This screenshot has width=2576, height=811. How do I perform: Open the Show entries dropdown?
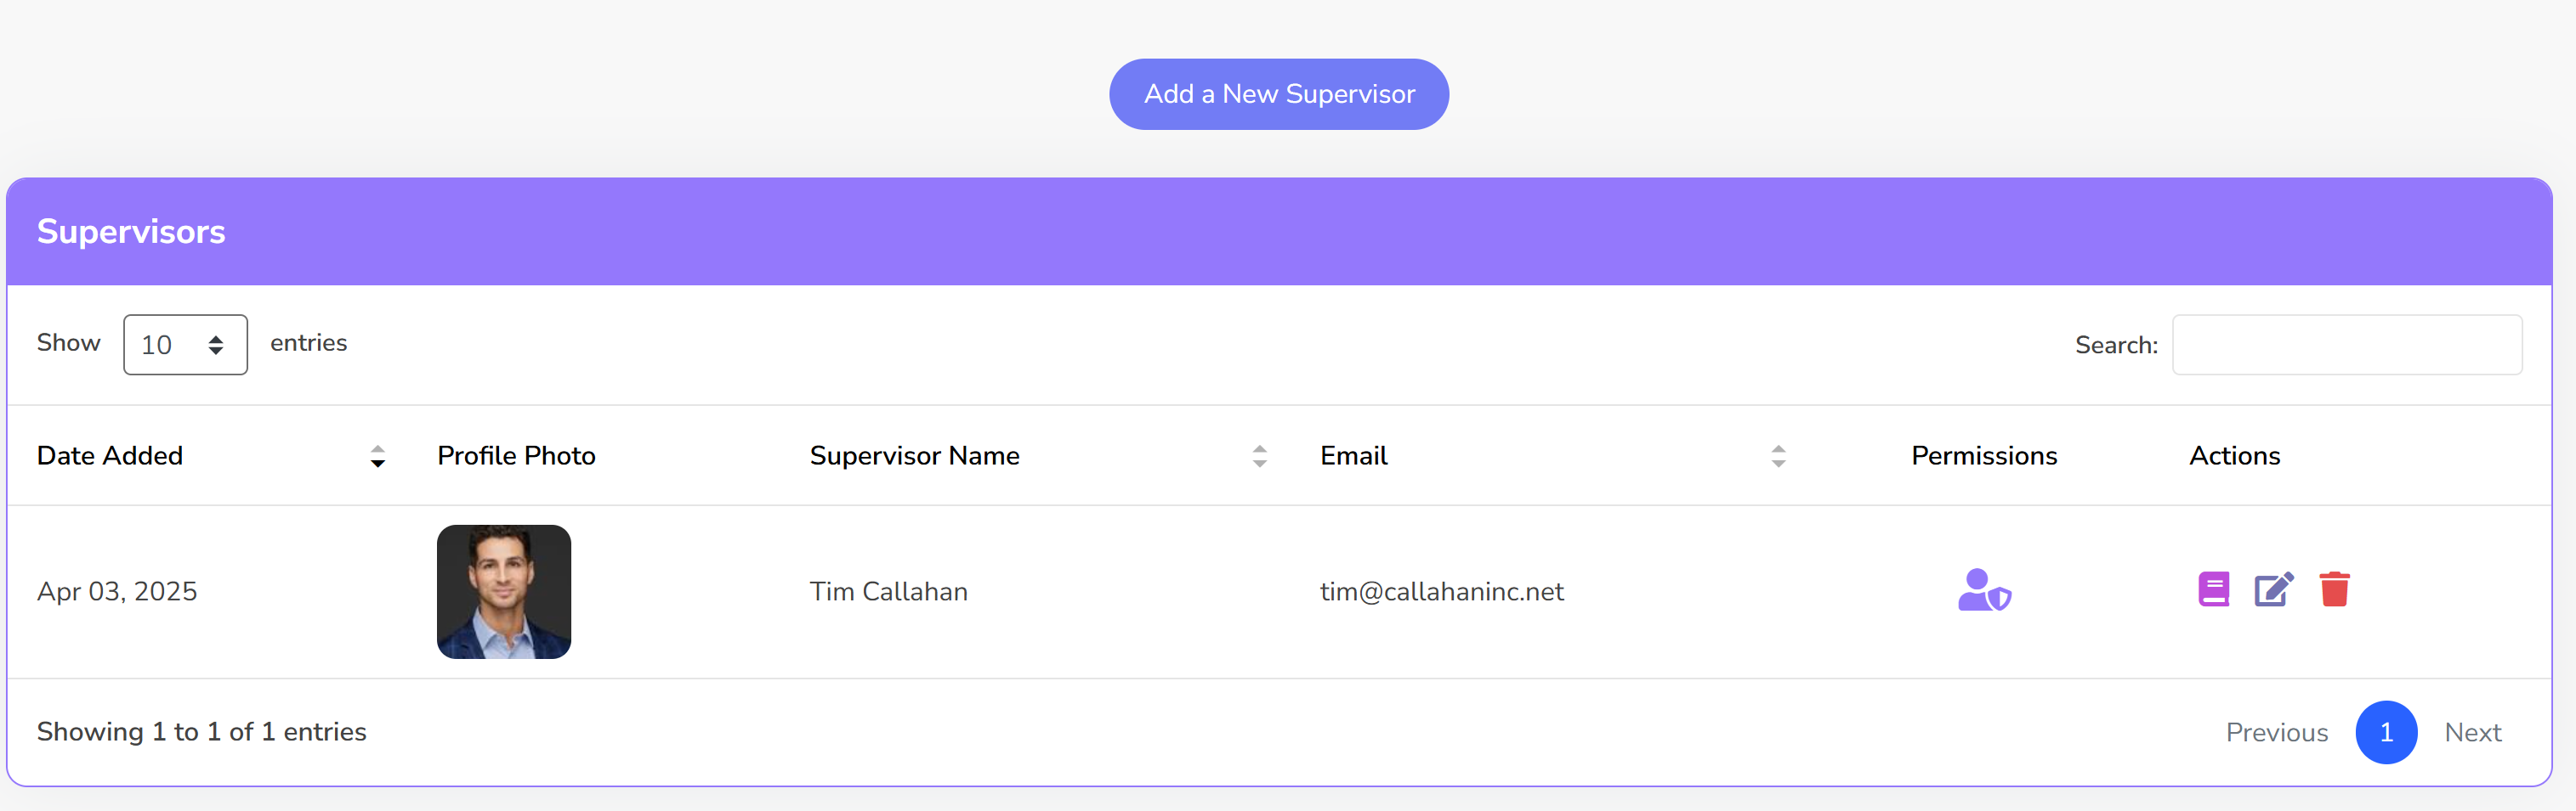click(x=185, y=345)
